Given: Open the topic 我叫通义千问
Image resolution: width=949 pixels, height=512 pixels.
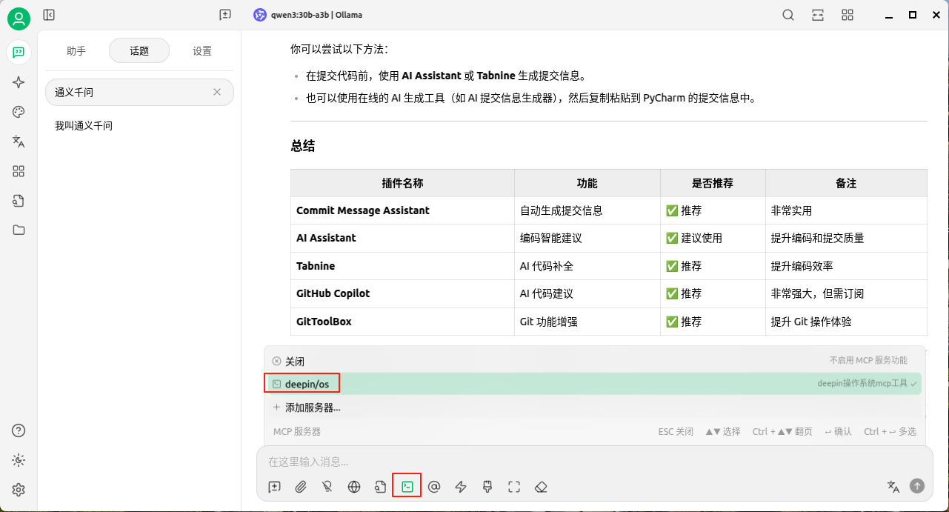Looking at the screenshot, I should (139, 126).
